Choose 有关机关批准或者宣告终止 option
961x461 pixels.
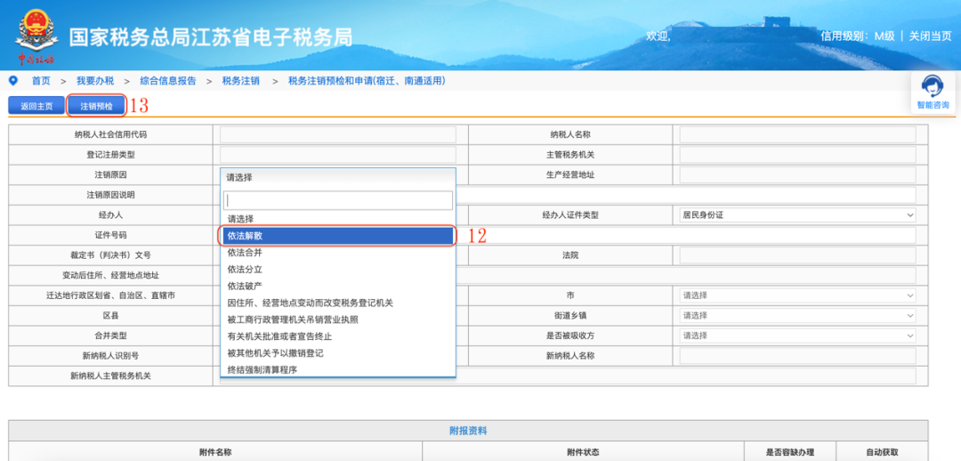(x=338, y=336)
